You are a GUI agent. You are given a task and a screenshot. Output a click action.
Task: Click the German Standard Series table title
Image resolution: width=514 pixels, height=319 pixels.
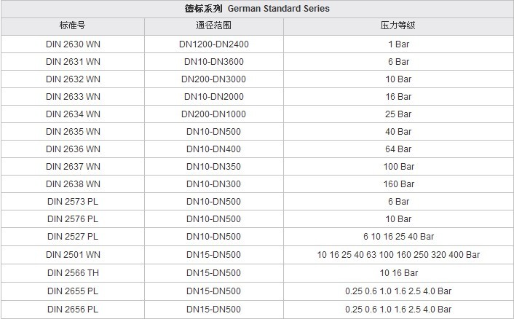point(257,9)
